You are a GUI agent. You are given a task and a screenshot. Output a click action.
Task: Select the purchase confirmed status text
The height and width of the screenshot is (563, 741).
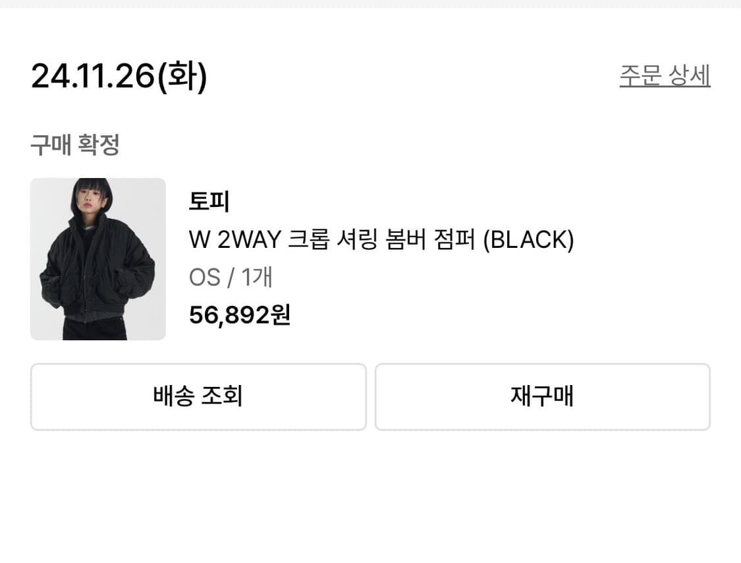click(72, 144)
